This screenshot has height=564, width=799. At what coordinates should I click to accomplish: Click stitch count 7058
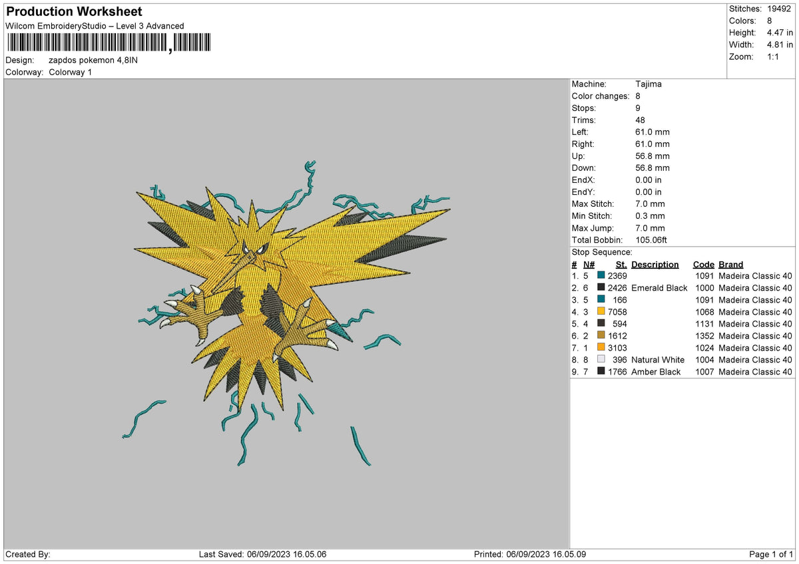(x=617, y=312)
